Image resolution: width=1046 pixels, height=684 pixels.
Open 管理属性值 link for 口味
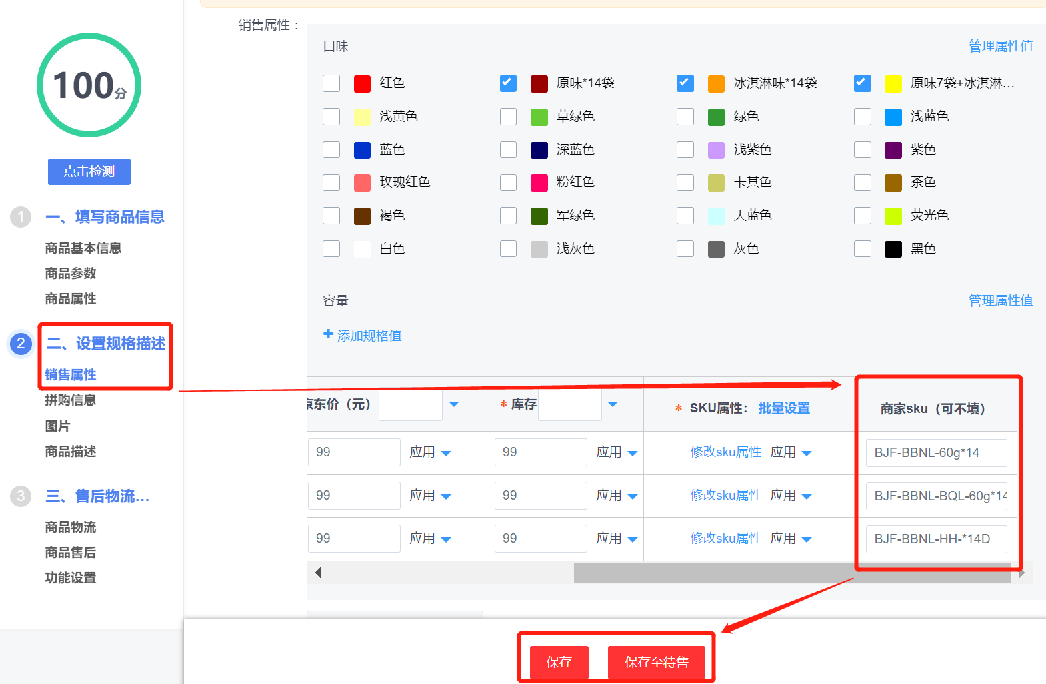point(1001,46)
